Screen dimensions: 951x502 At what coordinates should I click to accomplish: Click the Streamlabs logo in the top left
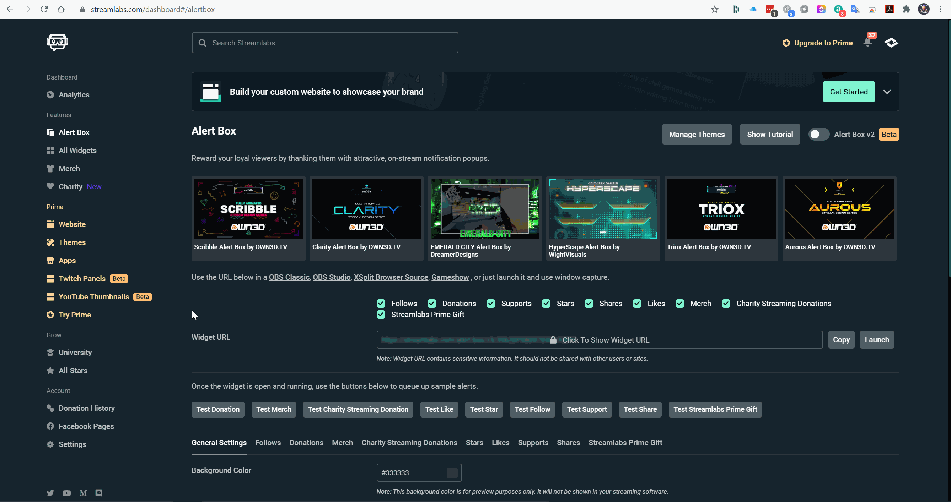click(57, 42)
